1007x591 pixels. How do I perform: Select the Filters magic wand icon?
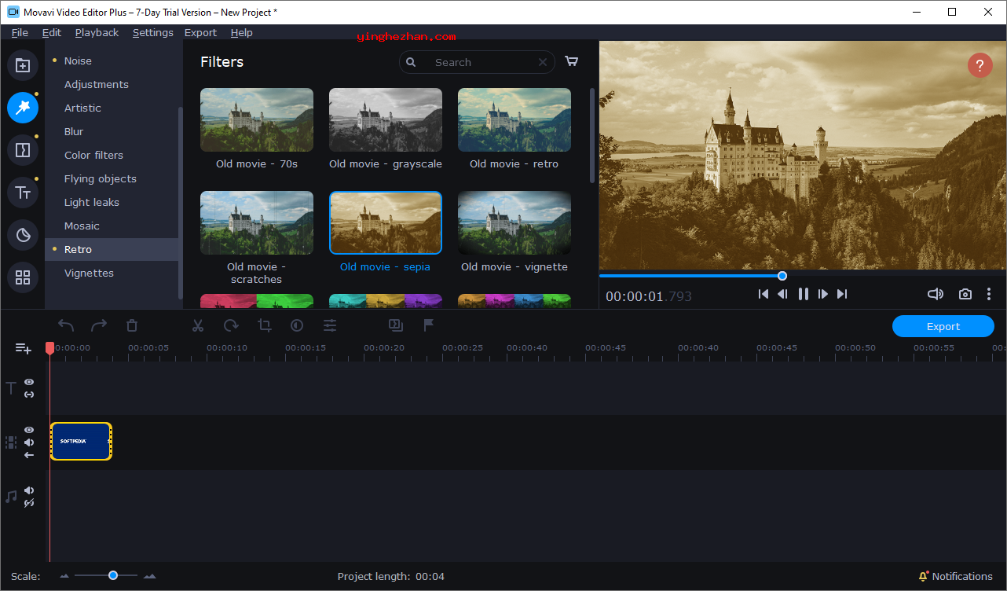23,108
